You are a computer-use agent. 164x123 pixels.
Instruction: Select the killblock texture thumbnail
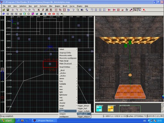(x=130, y=109)
